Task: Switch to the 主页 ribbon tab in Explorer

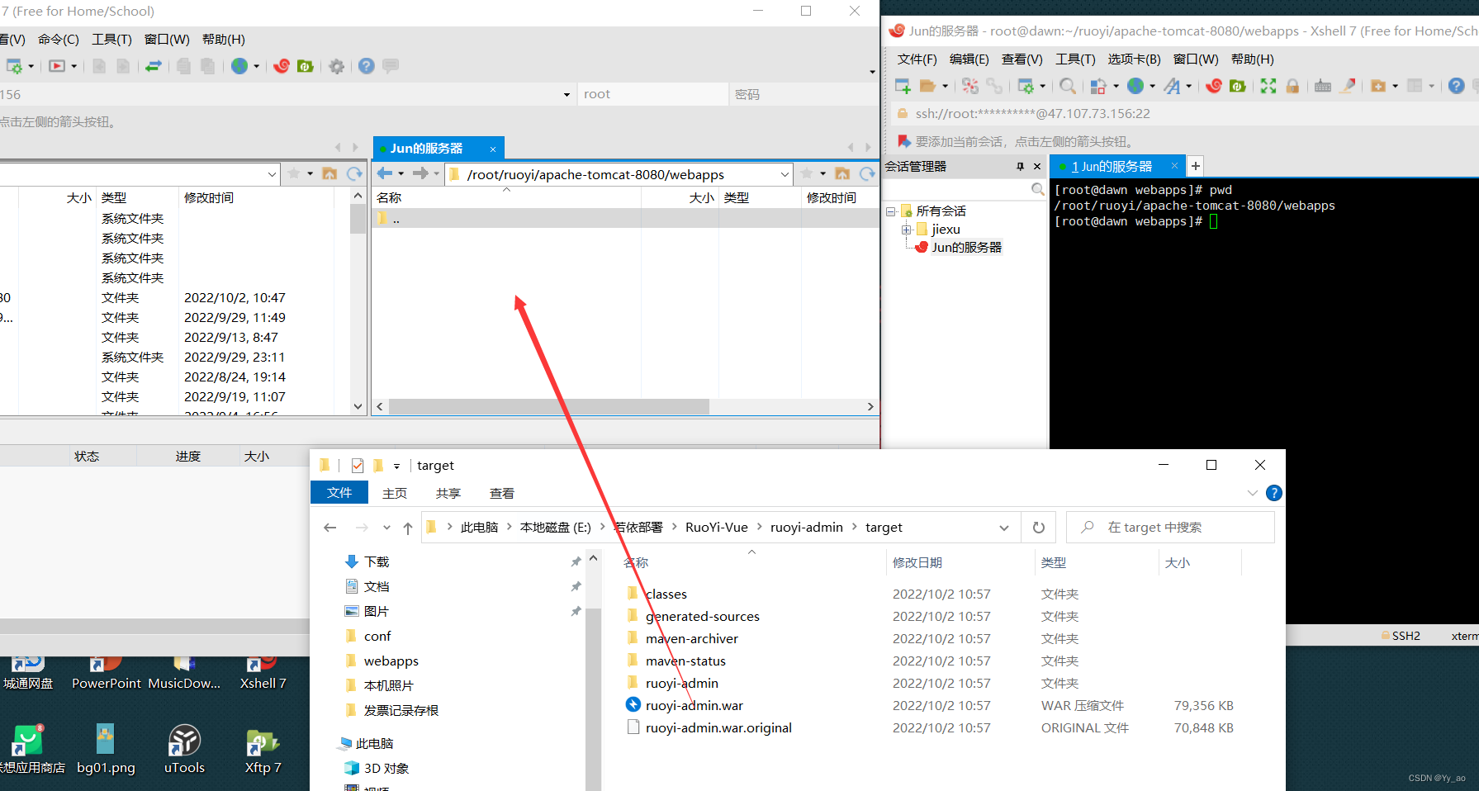Action: click(x=395, y=493)
